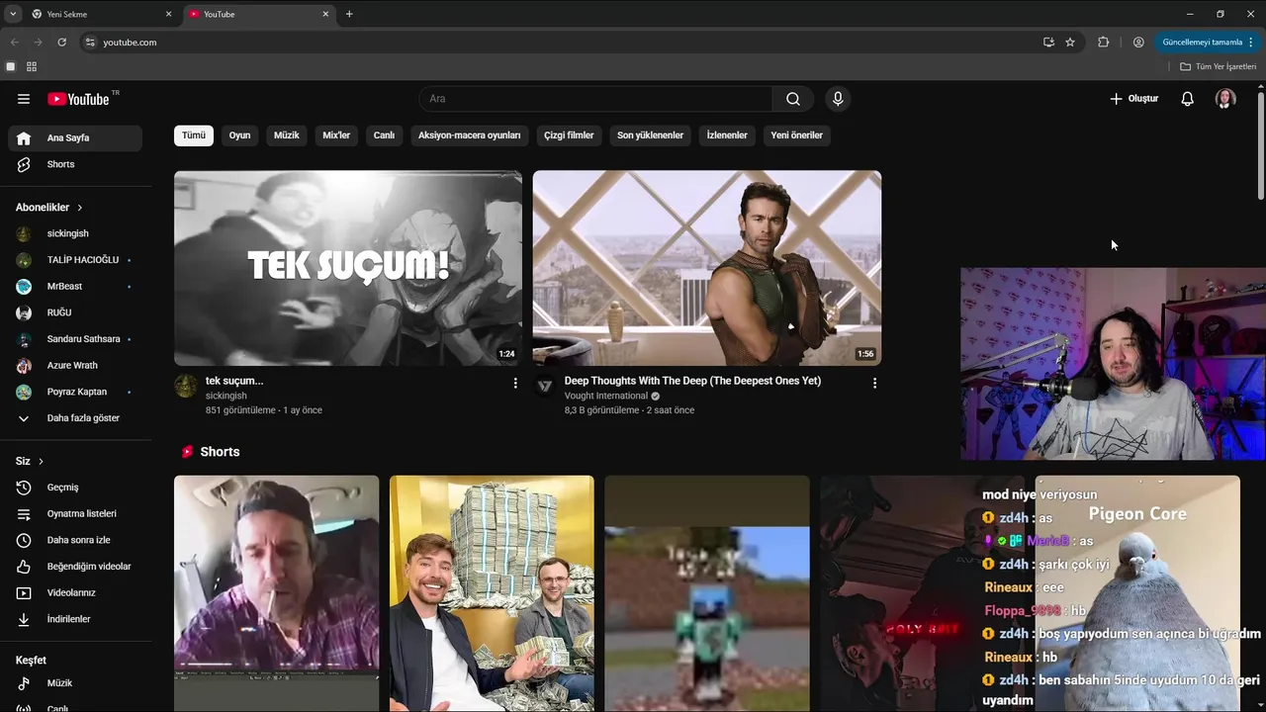The height and width of the screenshot is (712, 1266).
Task: Open Vought International channel name
Action: pos(606,396)
